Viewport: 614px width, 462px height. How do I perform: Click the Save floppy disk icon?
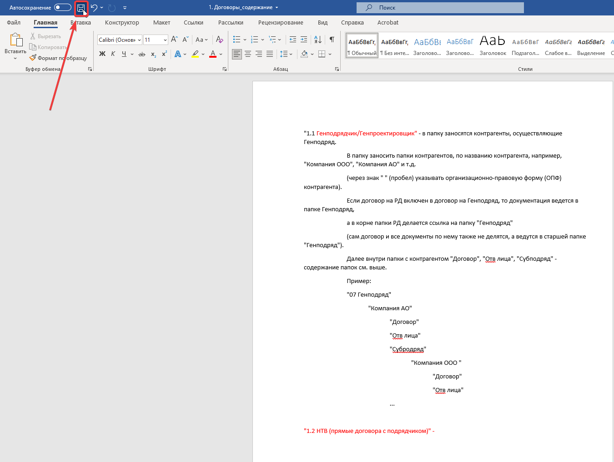[81, 8]
